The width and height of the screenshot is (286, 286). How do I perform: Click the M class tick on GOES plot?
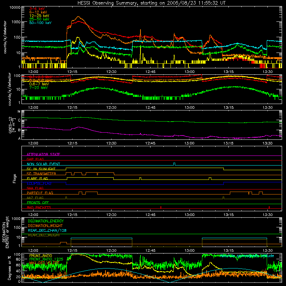tap(19, 112)
